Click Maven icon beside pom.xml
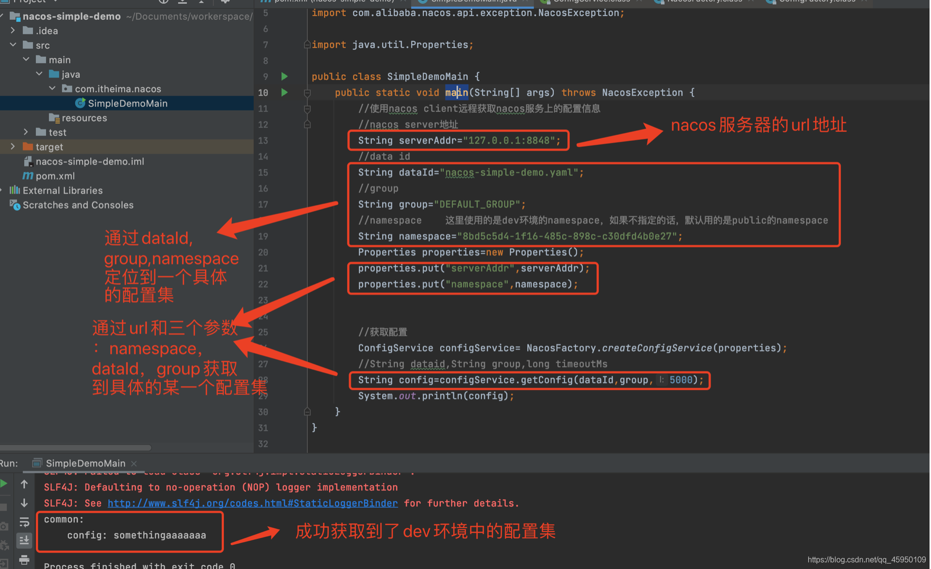Image resolution: width=931 pixels, height=569 pixels. 28,176
